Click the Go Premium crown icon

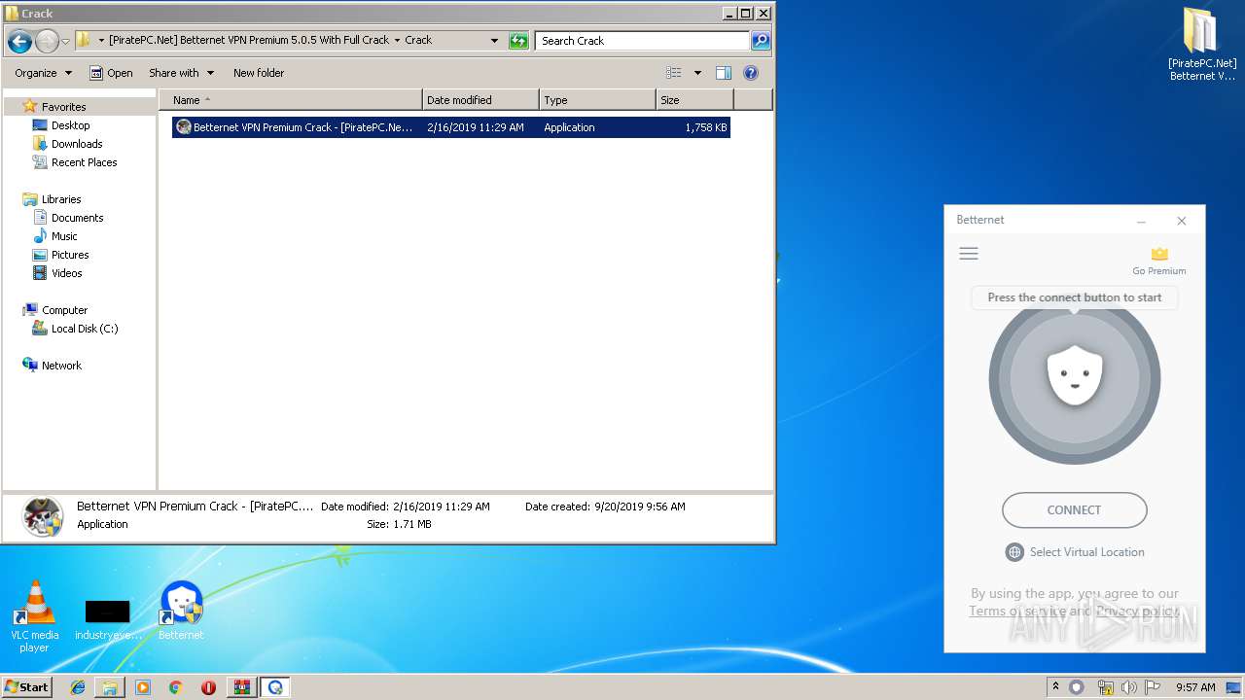(1158, 254)
